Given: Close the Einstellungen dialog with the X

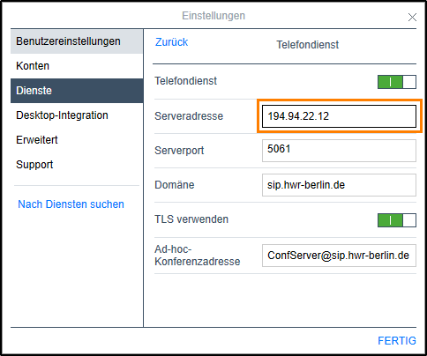Looking at the screenshot, I should pos(412,18).
